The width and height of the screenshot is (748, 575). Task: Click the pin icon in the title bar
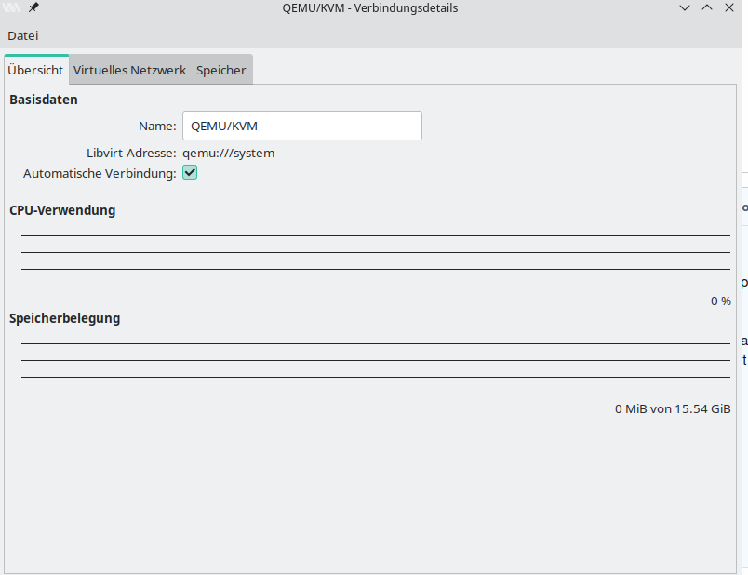33,7
